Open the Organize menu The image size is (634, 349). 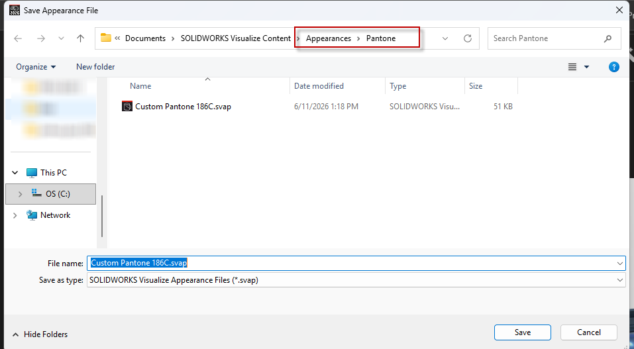[x=36, y=67]
